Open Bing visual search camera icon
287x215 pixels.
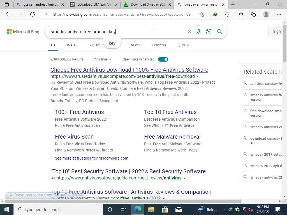[x=209, y=32]
